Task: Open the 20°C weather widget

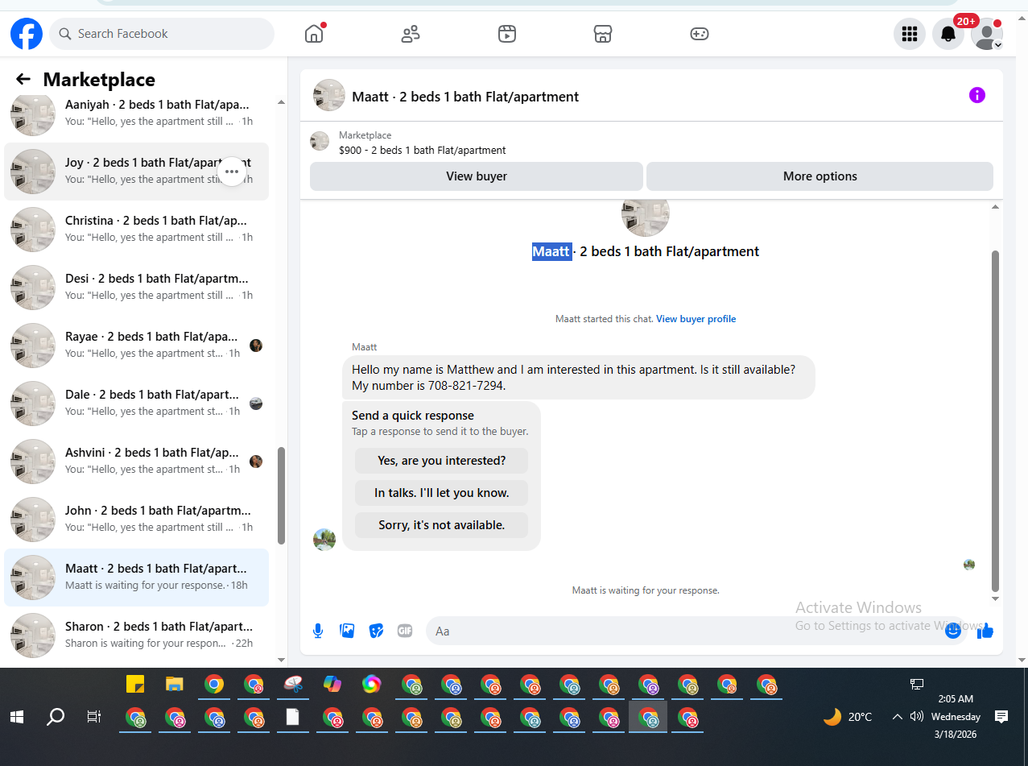Action: pos(848,716)
